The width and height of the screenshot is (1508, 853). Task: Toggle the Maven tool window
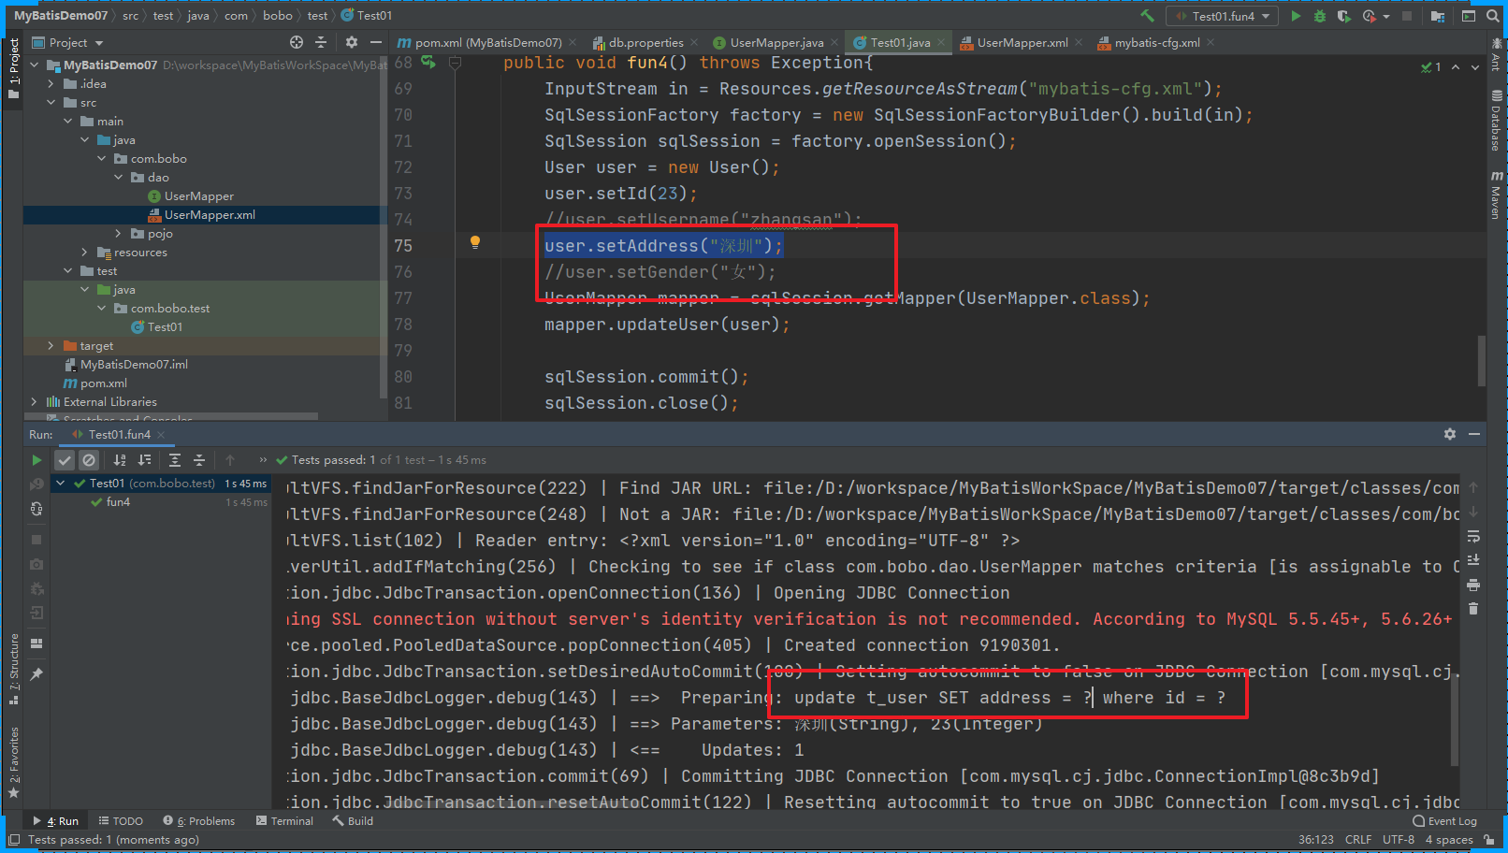(1496, 195)
